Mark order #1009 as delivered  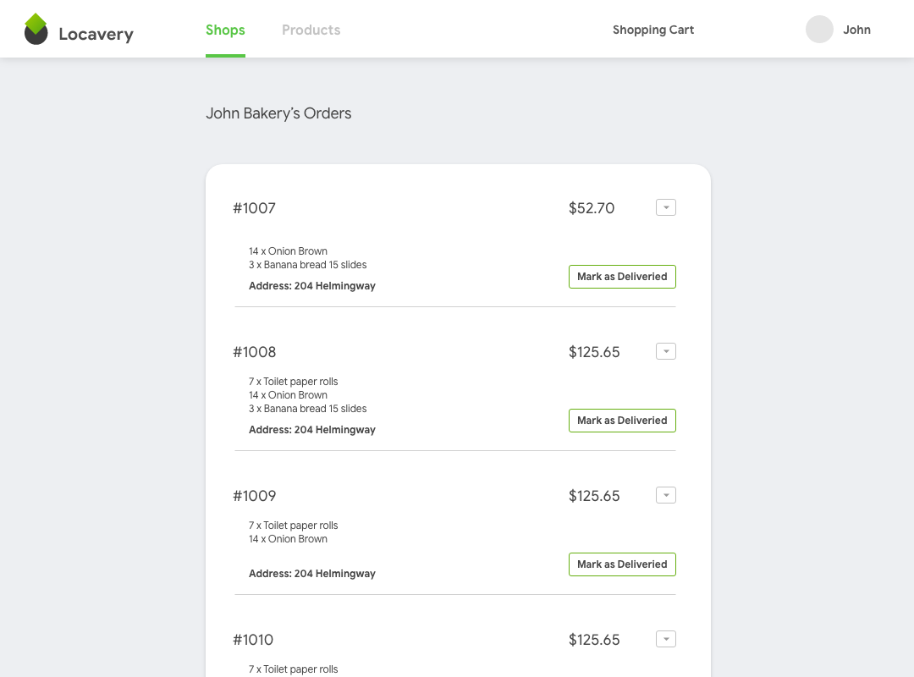(622, 564)
